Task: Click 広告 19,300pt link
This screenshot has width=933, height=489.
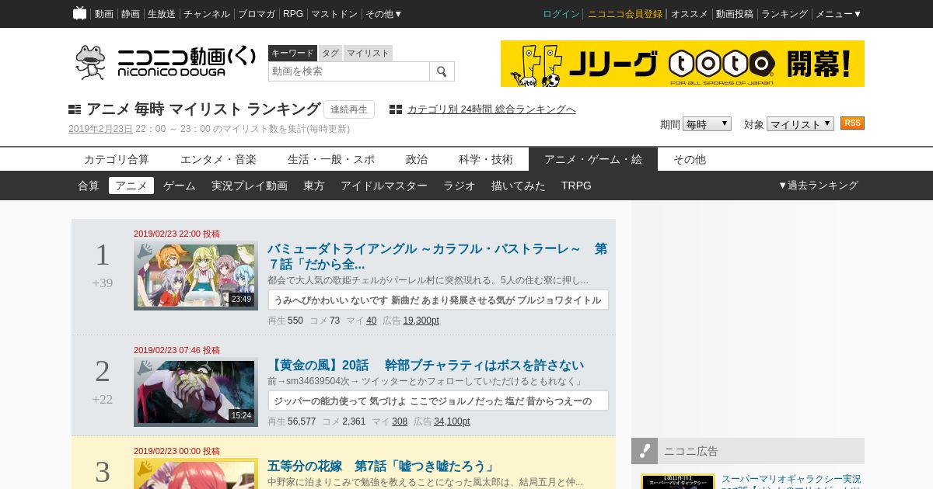Action: click(421, 321)
